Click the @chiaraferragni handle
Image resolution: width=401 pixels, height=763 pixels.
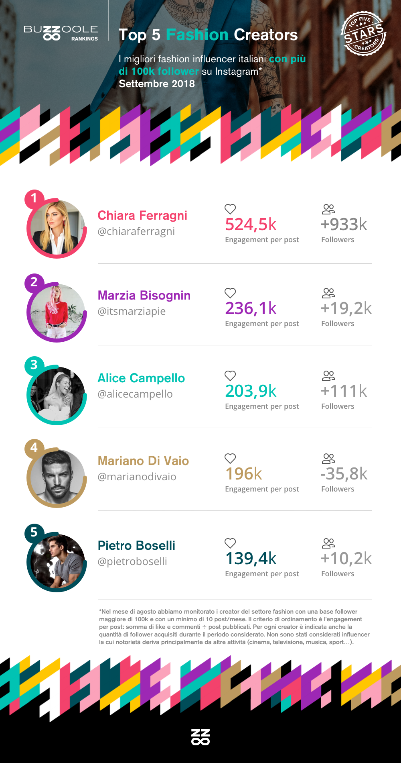pos(136,231)
